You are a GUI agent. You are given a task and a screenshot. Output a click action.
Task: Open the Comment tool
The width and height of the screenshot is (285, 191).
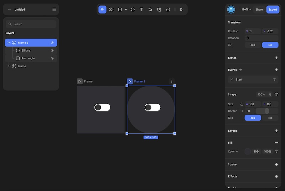click(168, 10)
